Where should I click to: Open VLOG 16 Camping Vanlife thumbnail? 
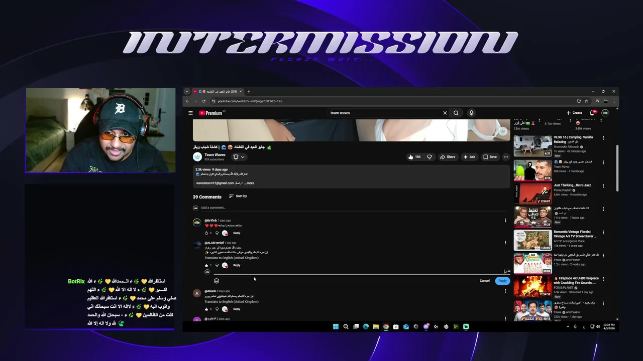(532, 146)
